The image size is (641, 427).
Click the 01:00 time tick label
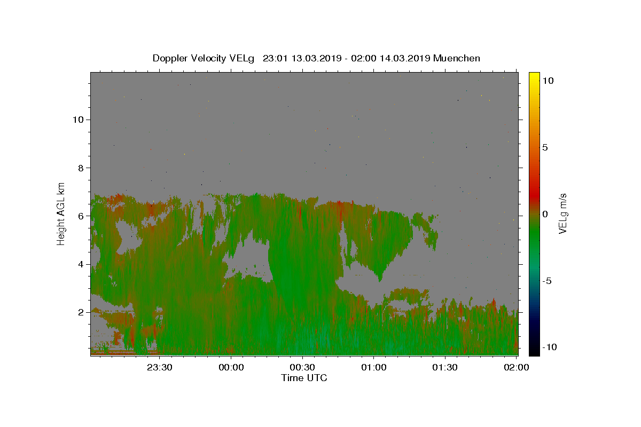[374, 367]
